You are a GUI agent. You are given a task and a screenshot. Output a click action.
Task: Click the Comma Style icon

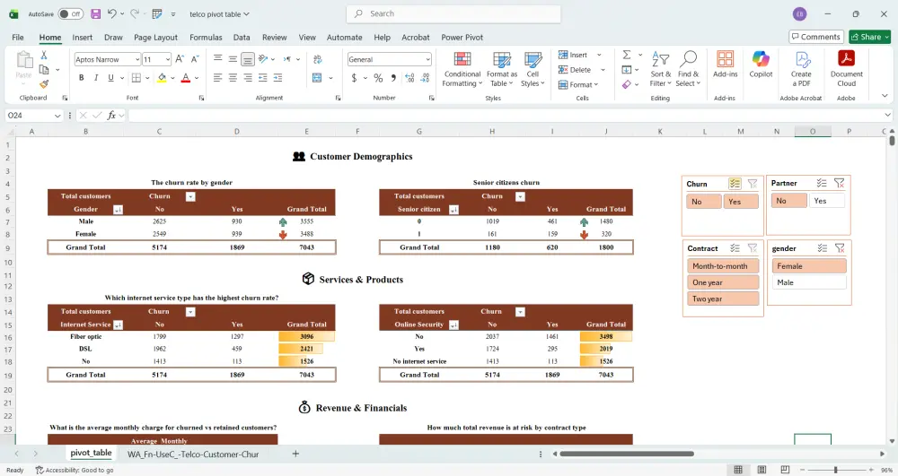[393, 78]
